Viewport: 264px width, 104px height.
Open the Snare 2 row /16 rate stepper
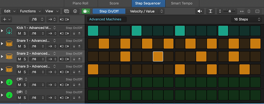pyautogui.click(x=37, y=59)
